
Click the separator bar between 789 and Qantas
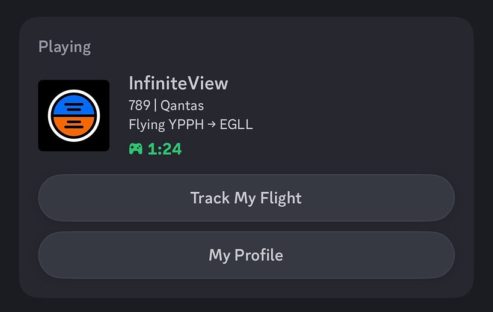click(155, 106)
